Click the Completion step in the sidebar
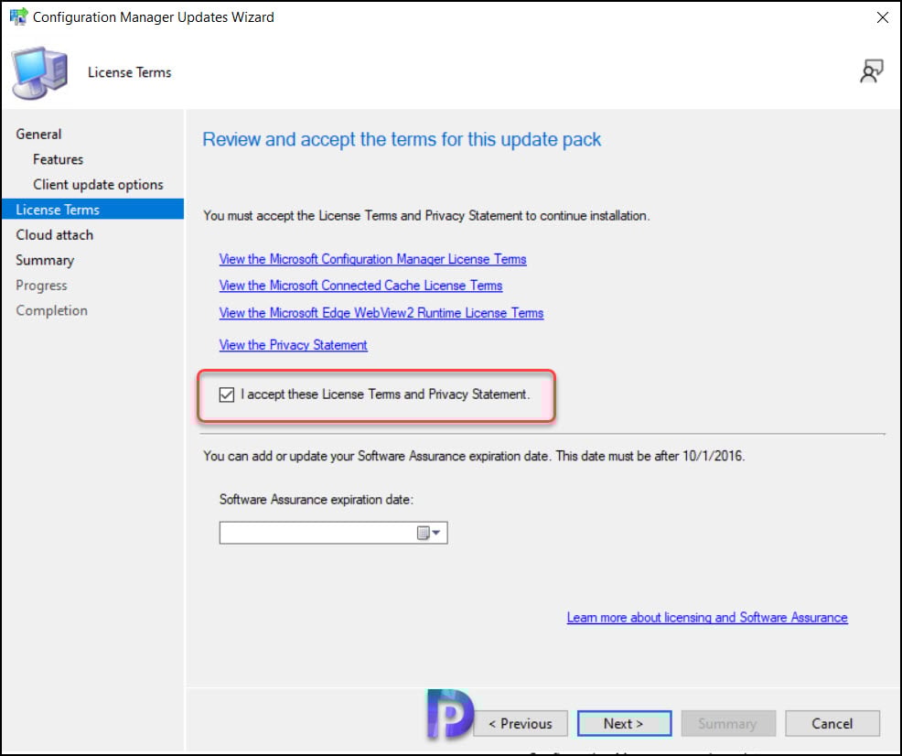Screen dimensions: 902x756 pos(52,310)
